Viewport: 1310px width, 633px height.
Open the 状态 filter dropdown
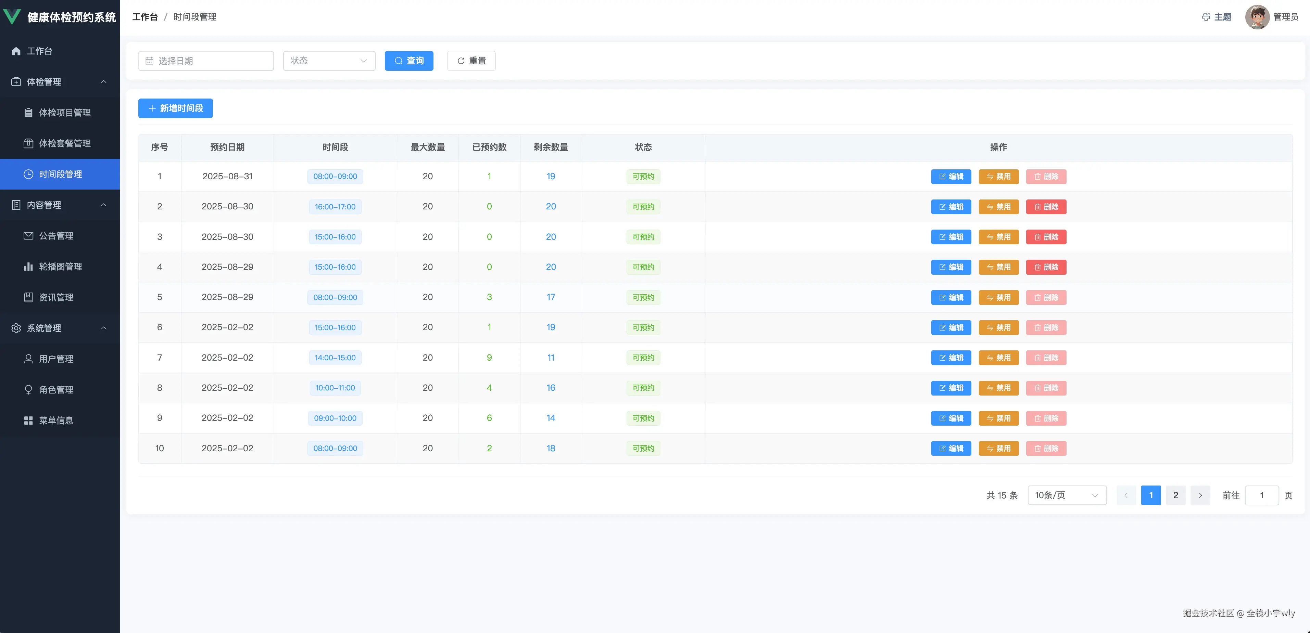[329, 61]
